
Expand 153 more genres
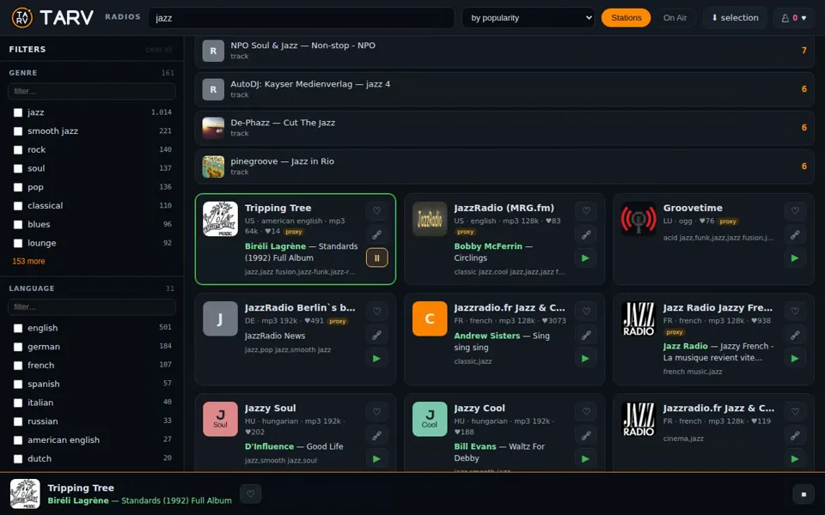coord(28,261)
